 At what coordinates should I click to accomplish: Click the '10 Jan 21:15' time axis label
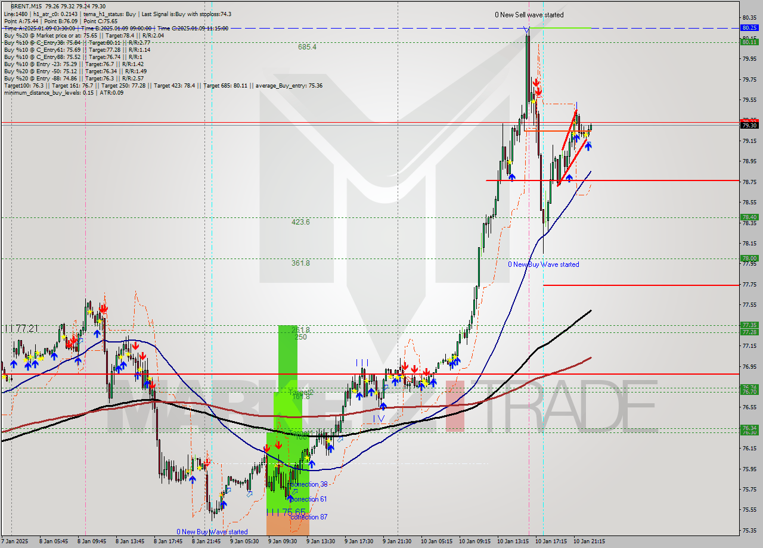(590, 541)
